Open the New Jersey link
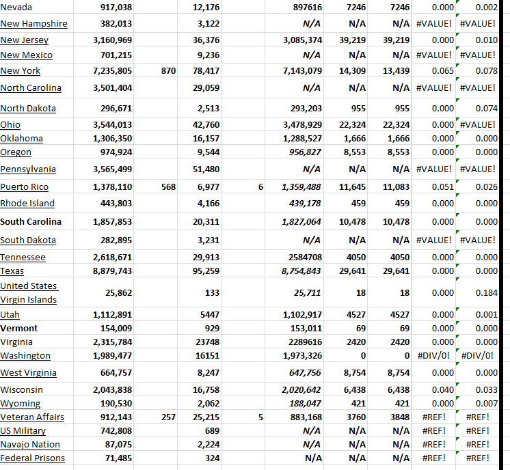510x470 pixels. click(25, 40)
